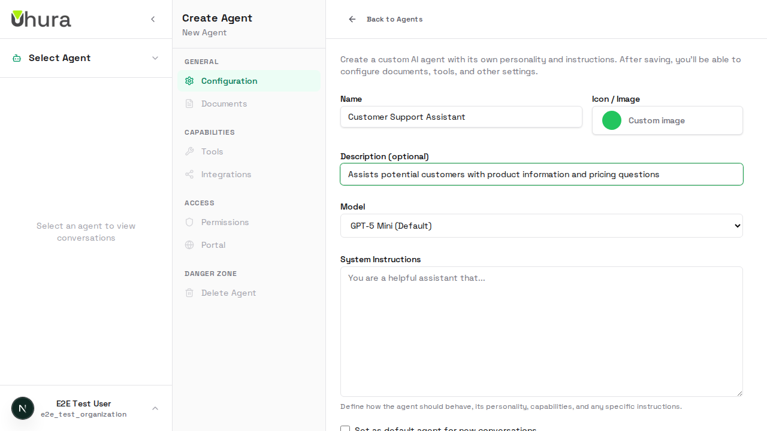
Task: Select the Configuration gear icon
Action: (189, 81)
